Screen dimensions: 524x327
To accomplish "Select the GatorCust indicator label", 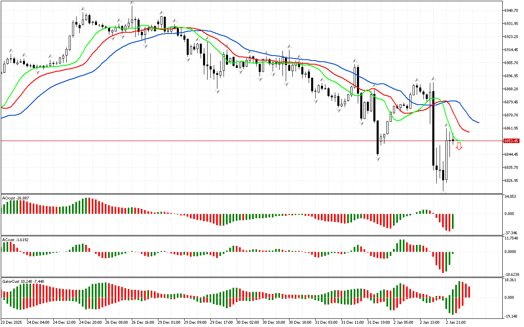I will click(23, 281).
